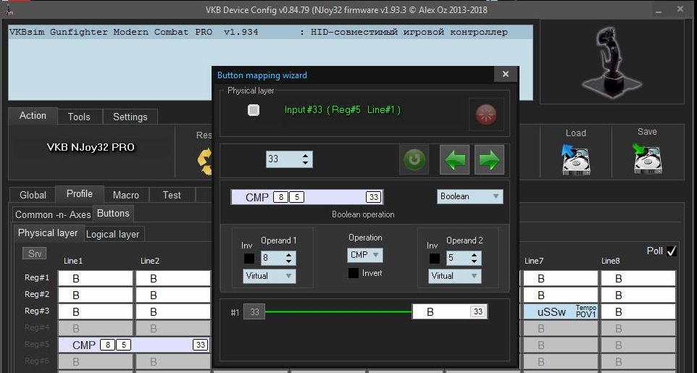Select Reg#3 Line8 B cell

(638, 311)
